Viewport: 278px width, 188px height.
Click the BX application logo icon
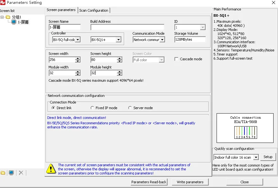[3, 3]
